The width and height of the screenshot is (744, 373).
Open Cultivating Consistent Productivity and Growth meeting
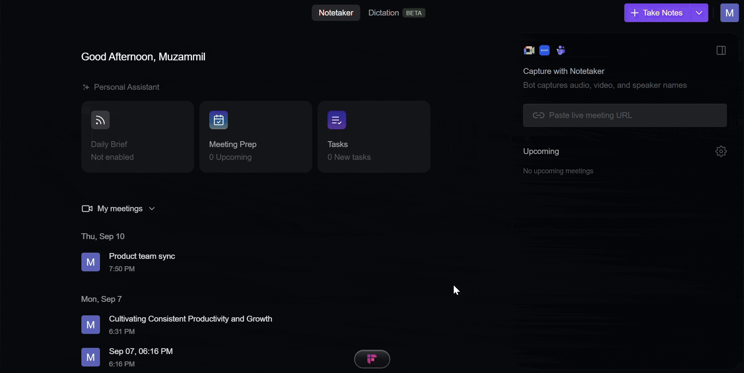(x=191, y=319)
